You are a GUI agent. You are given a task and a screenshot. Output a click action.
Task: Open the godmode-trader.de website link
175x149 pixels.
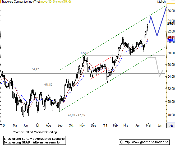coord(144,142)
